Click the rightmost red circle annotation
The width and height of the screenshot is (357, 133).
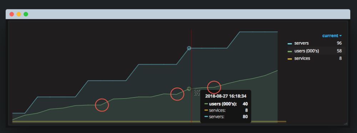tap(214, 87)
